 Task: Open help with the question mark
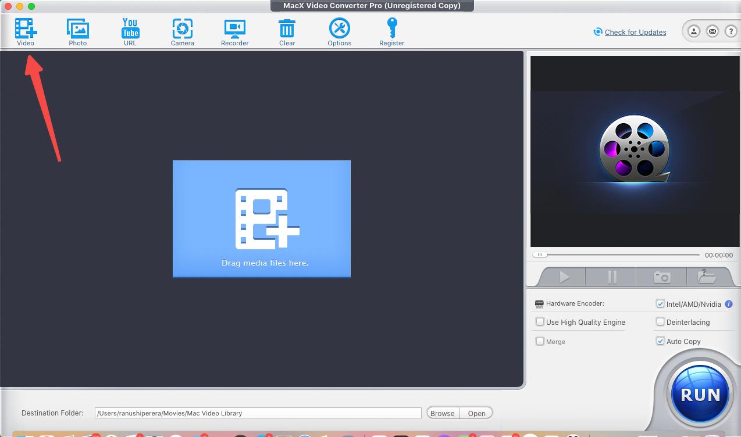tap(731, 31)
